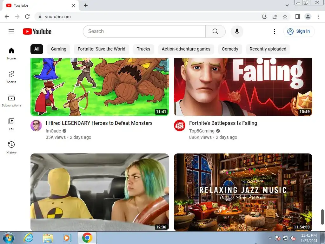
Task: Select the All filter chip
Action: [37, 49]
